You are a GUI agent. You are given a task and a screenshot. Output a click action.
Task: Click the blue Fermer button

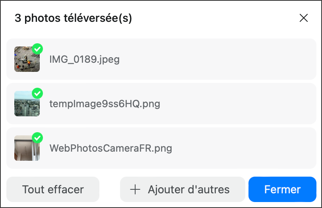(x=282, y=189)
